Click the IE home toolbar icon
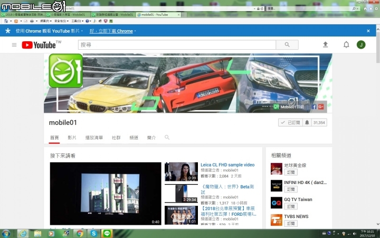Image resolution: width=380 pixels, height=238 pixels. pos(365,9)
